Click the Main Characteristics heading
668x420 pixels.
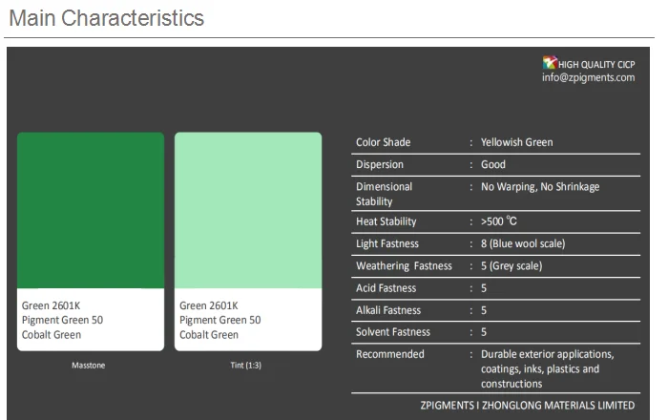click(x=106, y=18)
